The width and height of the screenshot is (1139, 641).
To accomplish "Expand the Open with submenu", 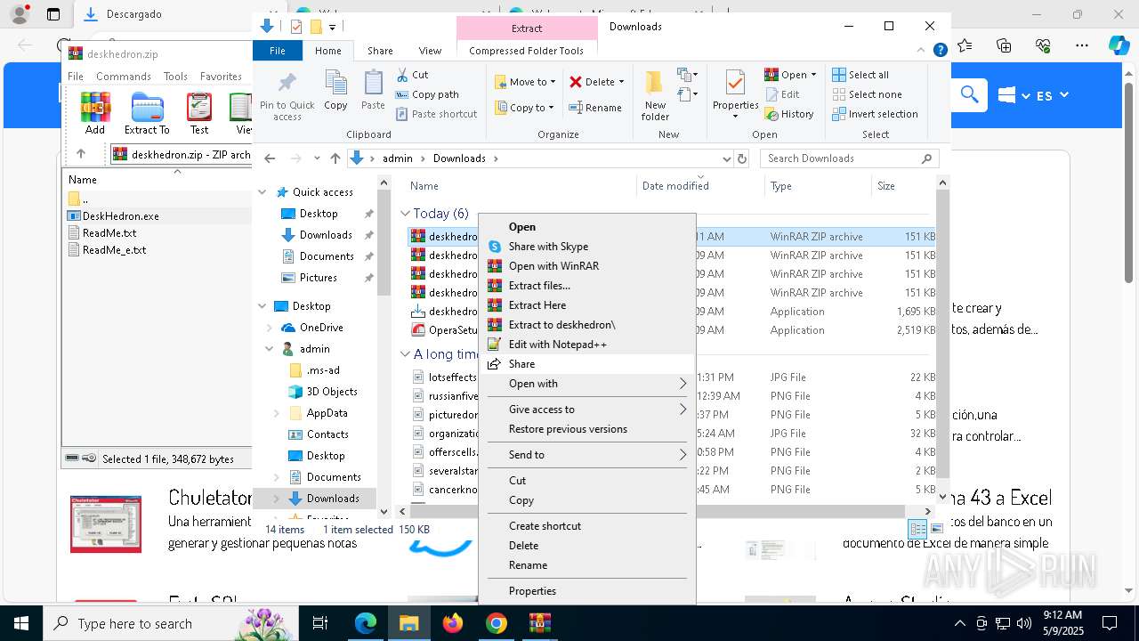I will pyautogui.click(x=587, y=384).
